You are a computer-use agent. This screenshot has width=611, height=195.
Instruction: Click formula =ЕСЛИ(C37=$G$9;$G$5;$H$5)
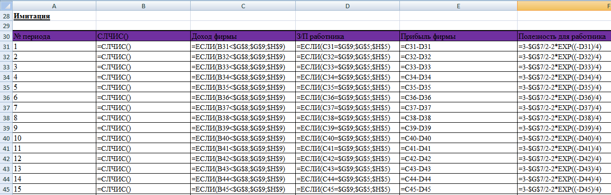[x=347, y=108]
